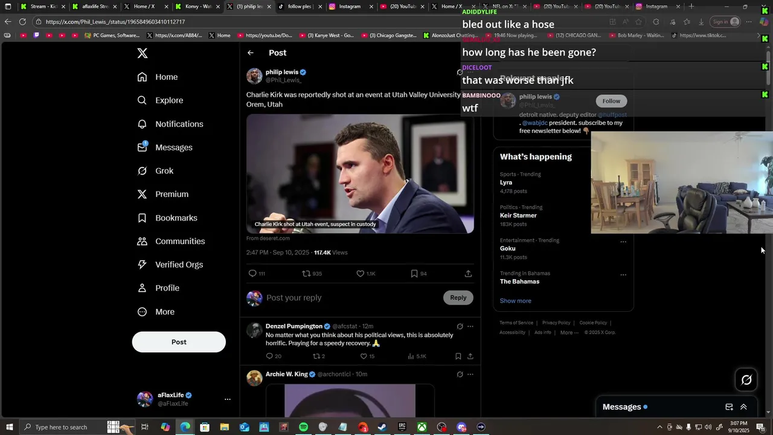Open more options on Denzel Pumpington's reply

pos(470,326)
